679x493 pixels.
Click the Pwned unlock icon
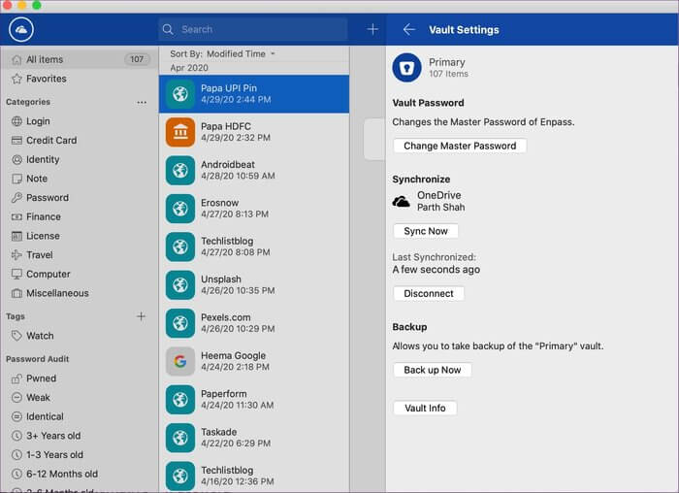coord(16,378)
